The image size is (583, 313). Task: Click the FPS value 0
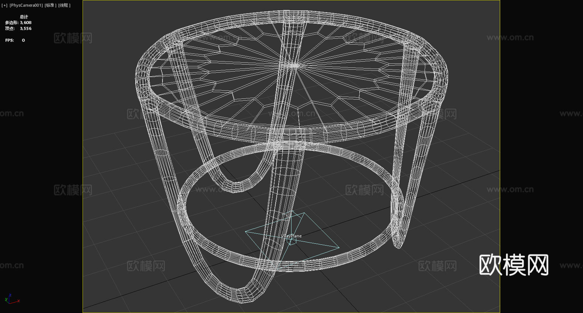23,40
